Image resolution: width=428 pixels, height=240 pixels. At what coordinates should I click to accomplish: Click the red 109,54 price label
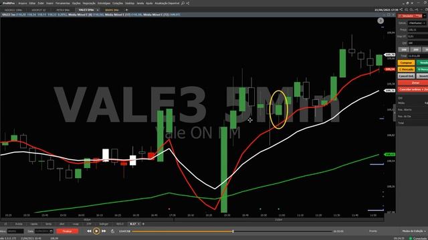coord(389,69)
